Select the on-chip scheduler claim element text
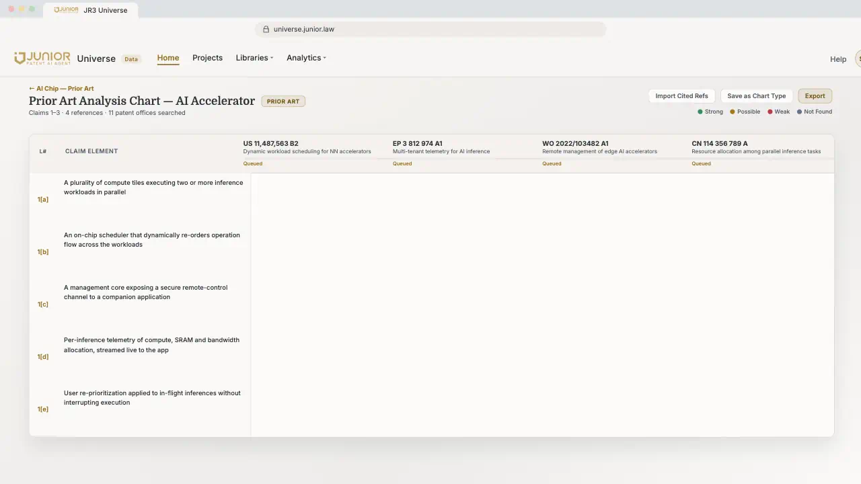 tap(152, 240)
